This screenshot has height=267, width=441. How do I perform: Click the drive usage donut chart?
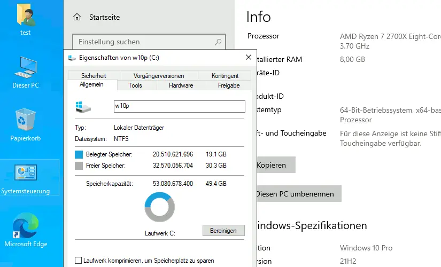pyautogui.click(x=160, y=207)
